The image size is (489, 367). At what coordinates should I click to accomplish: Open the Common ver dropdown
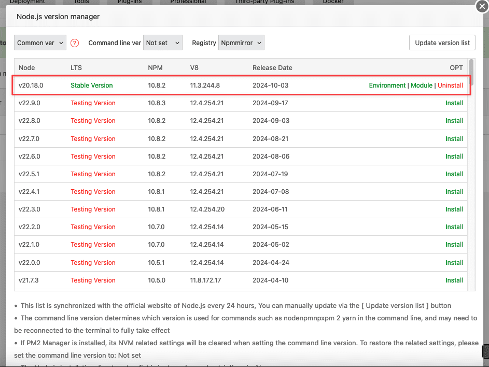point(40,43)
